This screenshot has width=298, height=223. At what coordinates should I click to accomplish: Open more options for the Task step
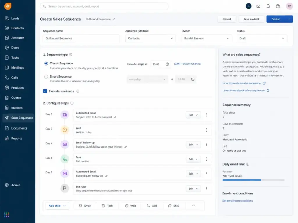click(x=207, y=159)
